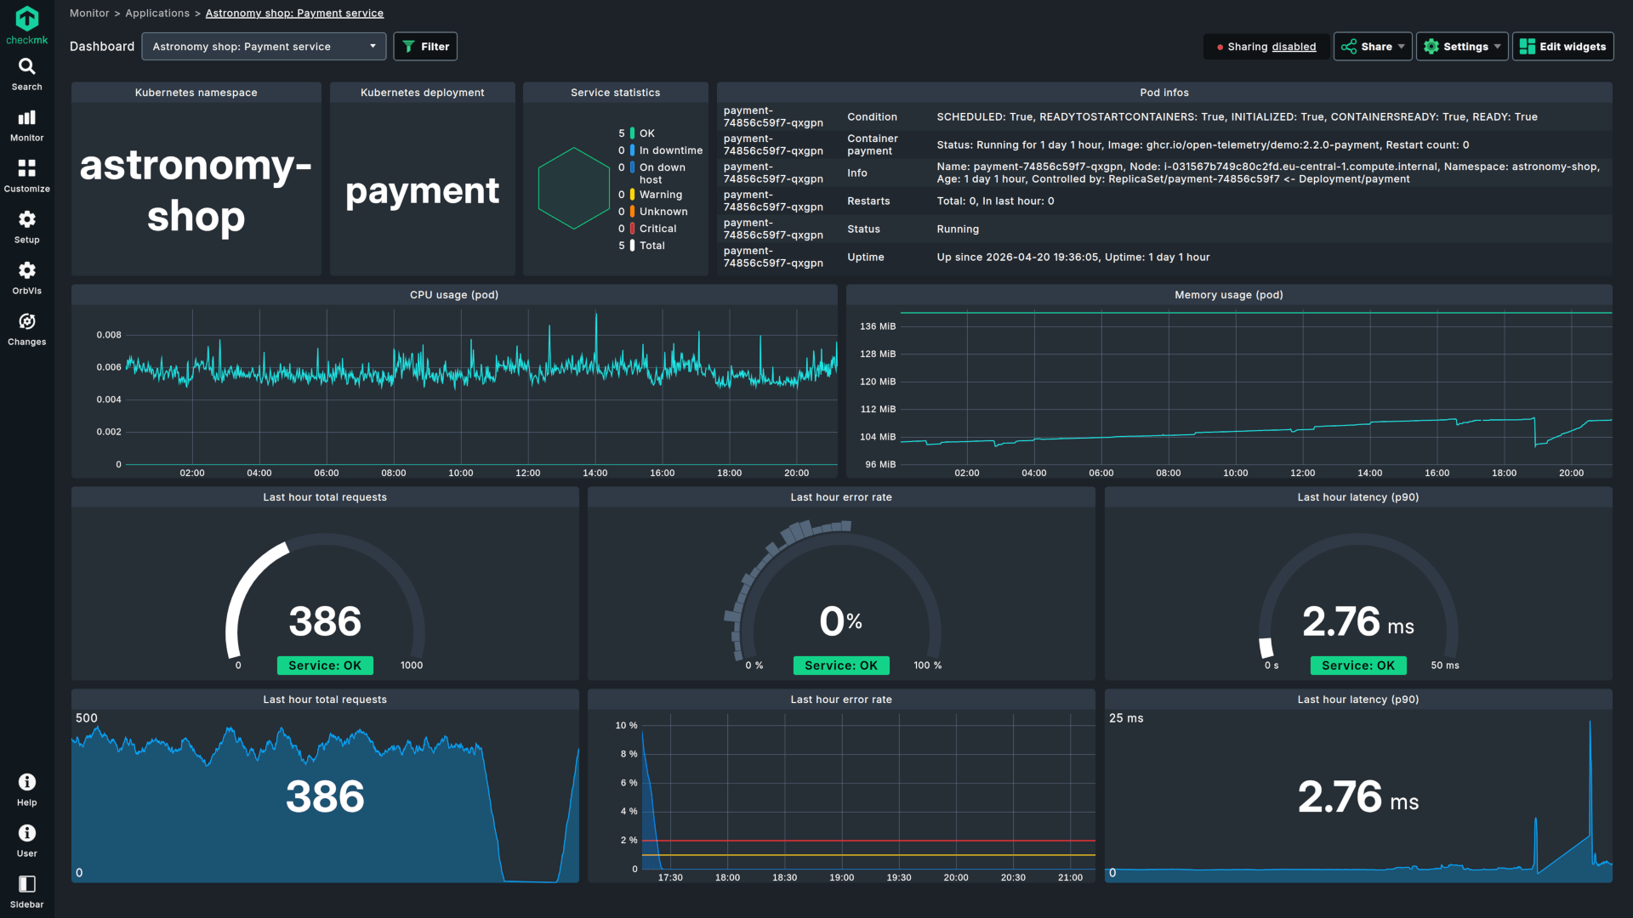
Task: Expand the Settings dropdown menu
Action: point(1461,47)
